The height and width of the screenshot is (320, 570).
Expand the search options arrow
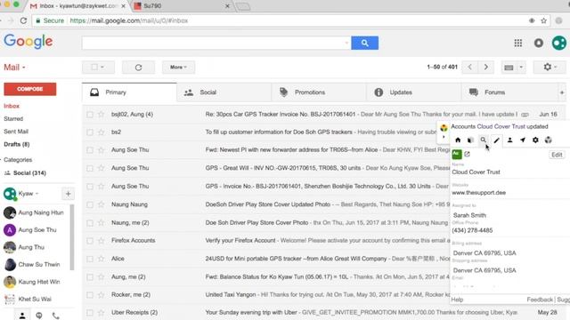pyautogui.click(x=346, y=43)
